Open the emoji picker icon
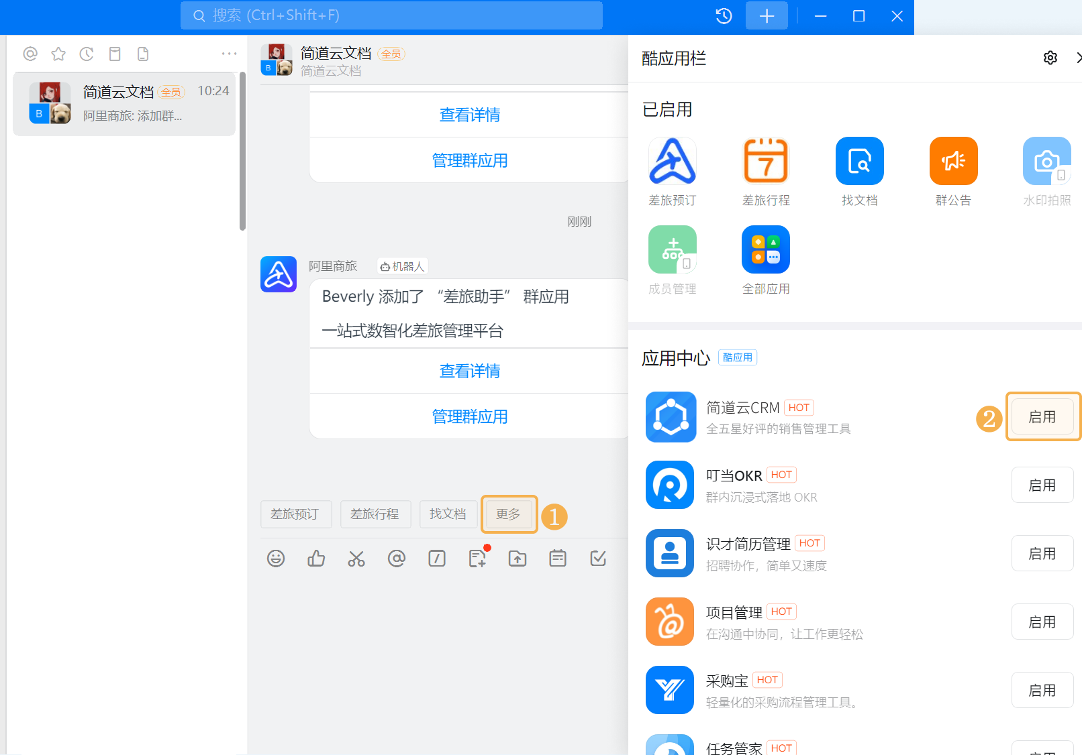Screen dimensions: 1082x755 tap(276, 559)
